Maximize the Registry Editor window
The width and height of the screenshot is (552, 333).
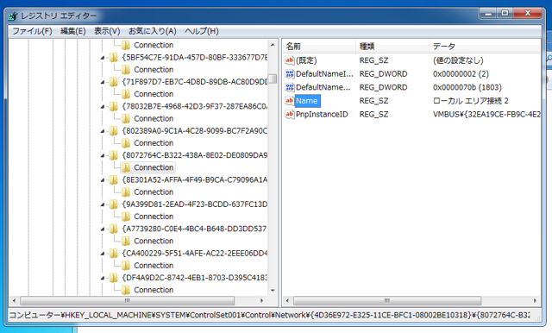click(505, 13)
